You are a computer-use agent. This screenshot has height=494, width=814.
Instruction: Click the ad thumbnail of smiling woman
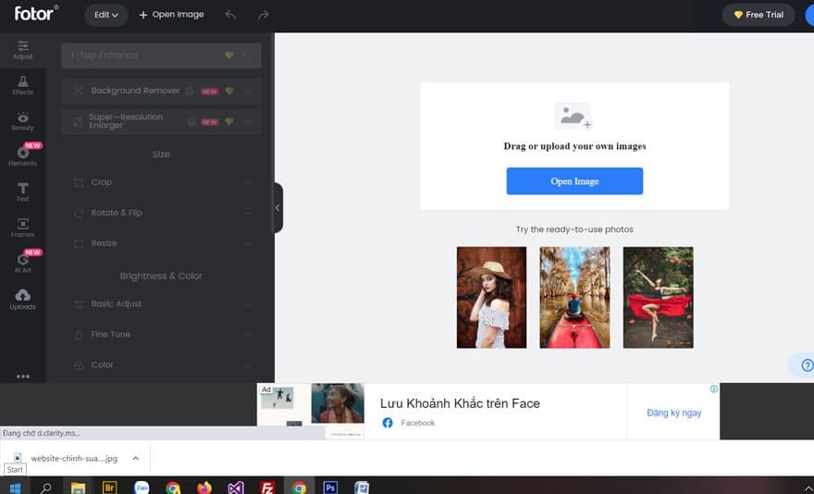(x=338, y=403)
